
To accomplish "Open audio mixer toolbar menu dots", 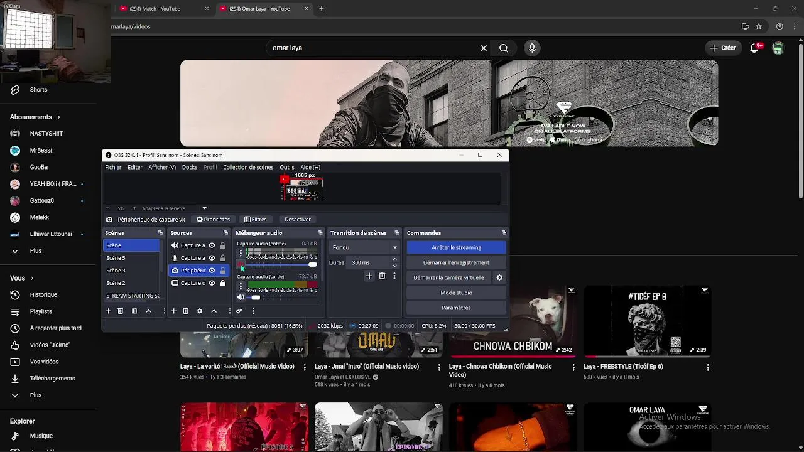I will 253,311.
